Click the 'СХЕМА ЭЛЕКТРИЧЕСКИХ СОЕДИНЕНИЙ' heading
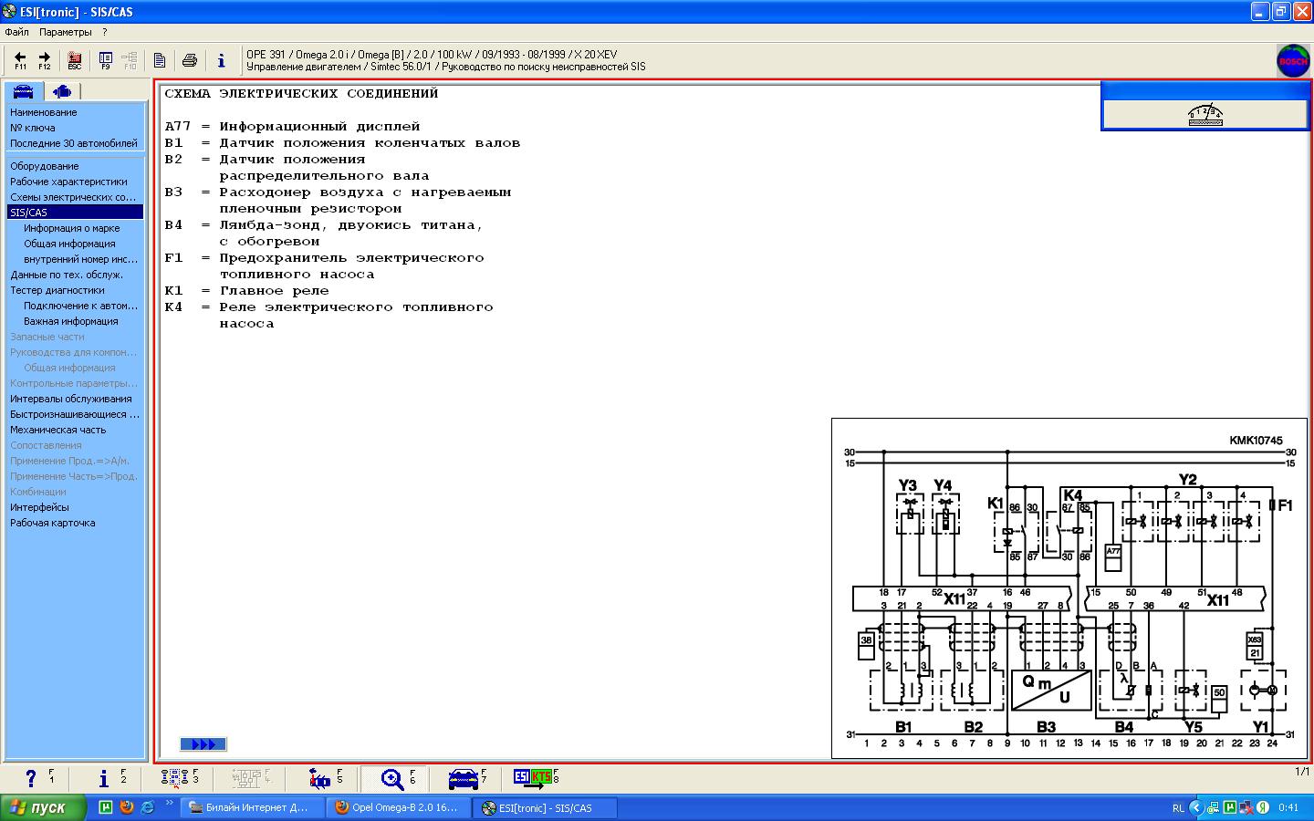The image size is (1314, 821). [x=301, y=93]
